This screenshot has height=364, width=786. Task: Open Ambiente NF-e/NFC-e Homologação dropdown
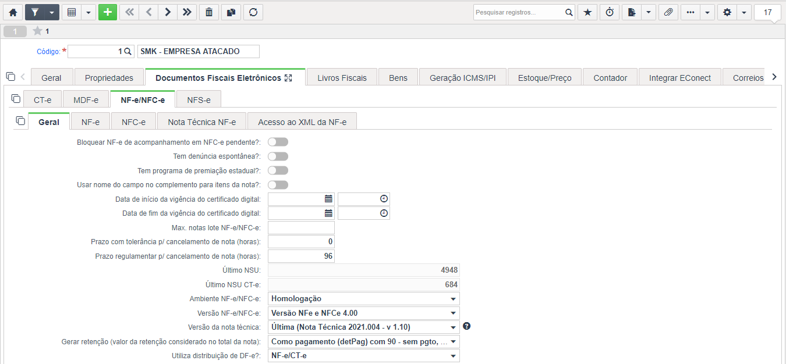pyautogui.click(x=364, y=299)
